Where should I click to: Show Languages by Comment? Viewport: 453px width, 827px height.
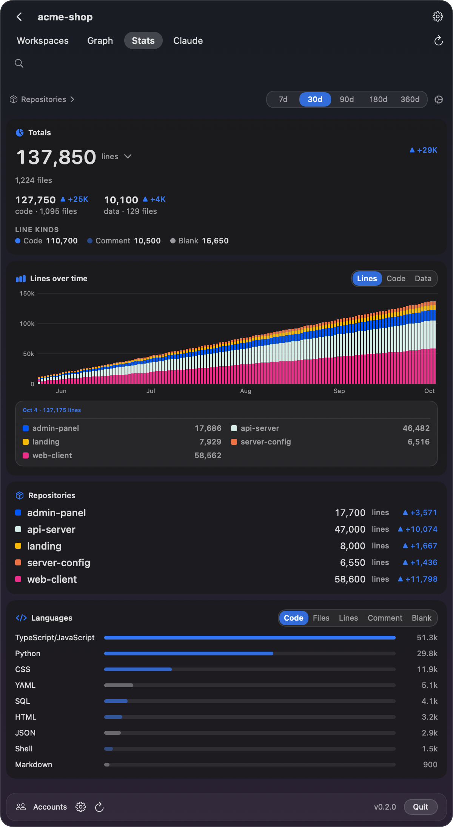(x=385, y=618)
